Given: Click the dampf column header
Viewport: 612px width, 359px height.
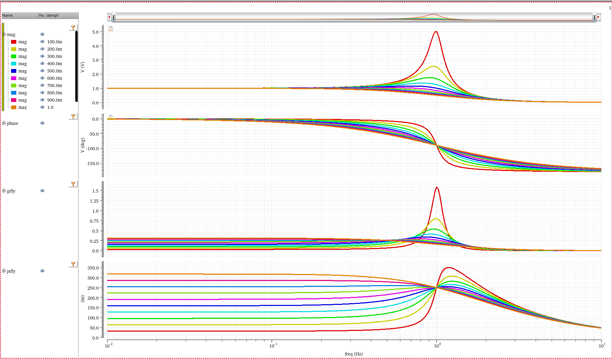Looking at the screenshot, I should coord(61,16).
